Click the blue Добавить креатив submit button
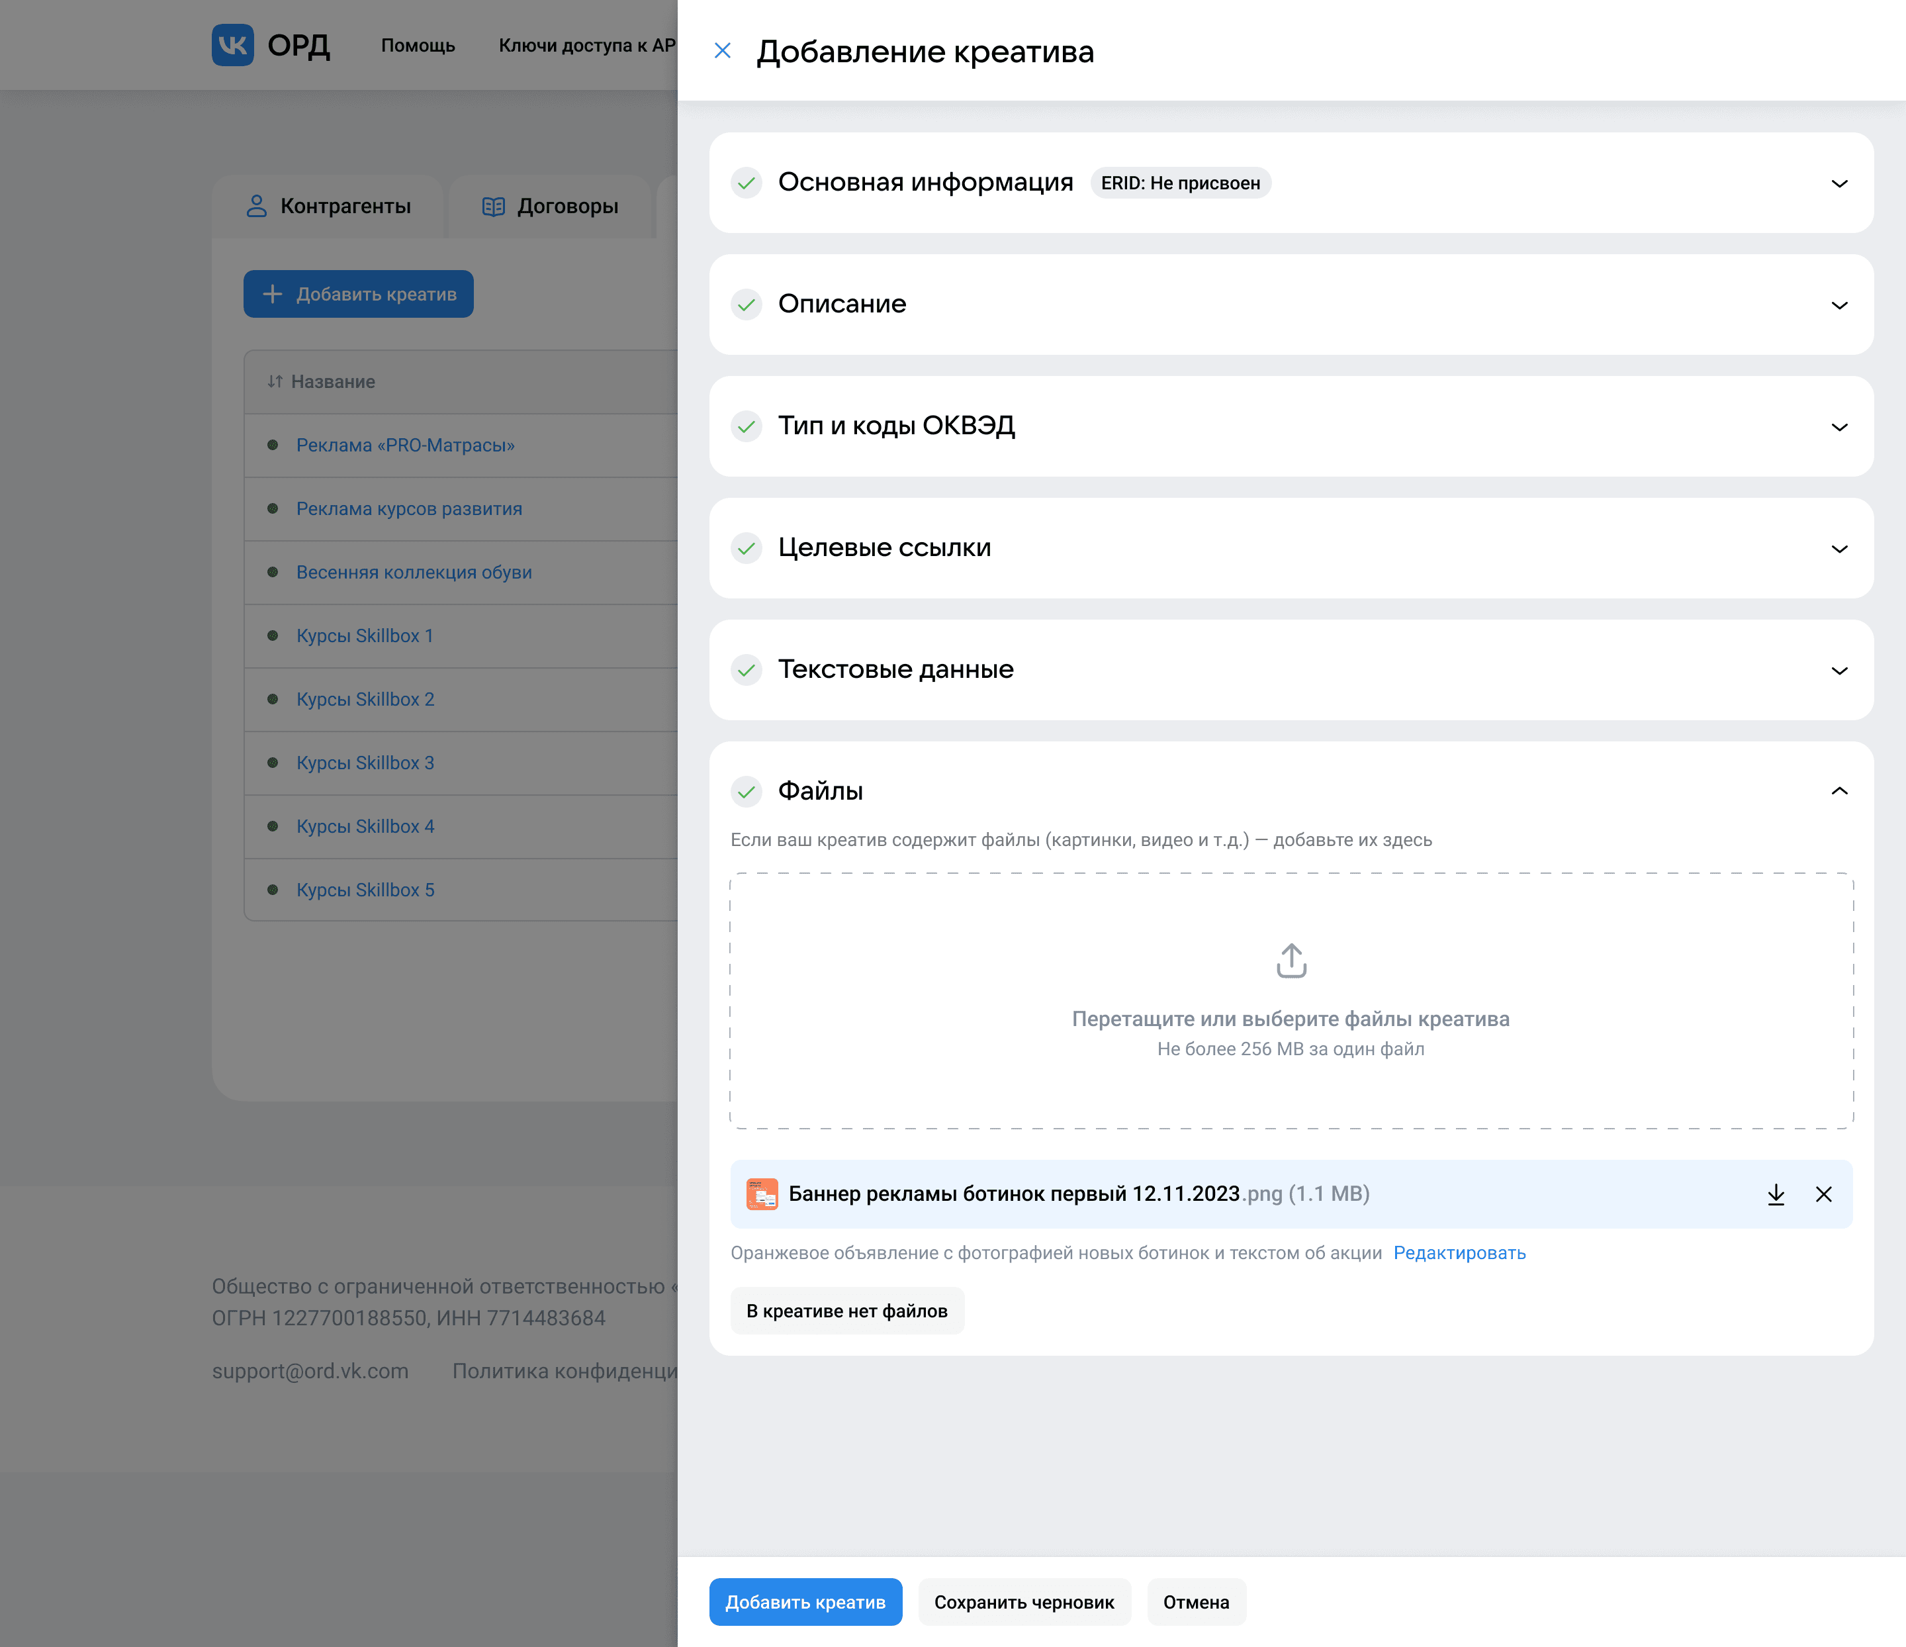1906x1647 pixels. click(805, 1602)
